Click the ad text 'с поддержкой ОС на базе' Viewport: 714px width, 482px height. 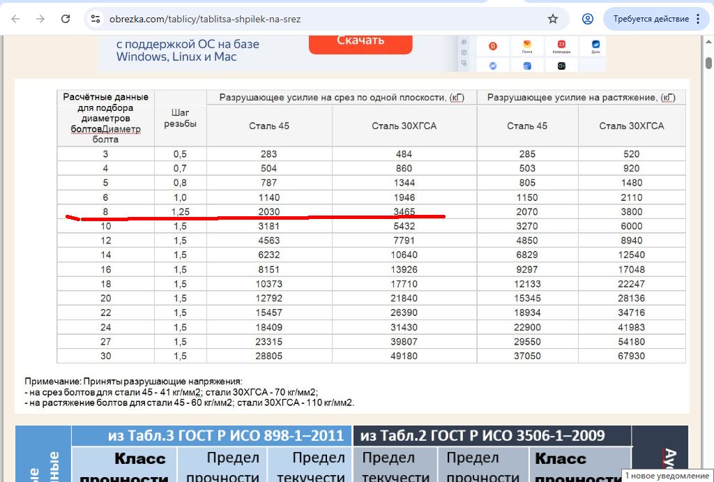point(188,44)
